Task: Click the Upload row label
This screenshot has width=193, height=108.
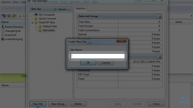Action: tap(82, 34)
